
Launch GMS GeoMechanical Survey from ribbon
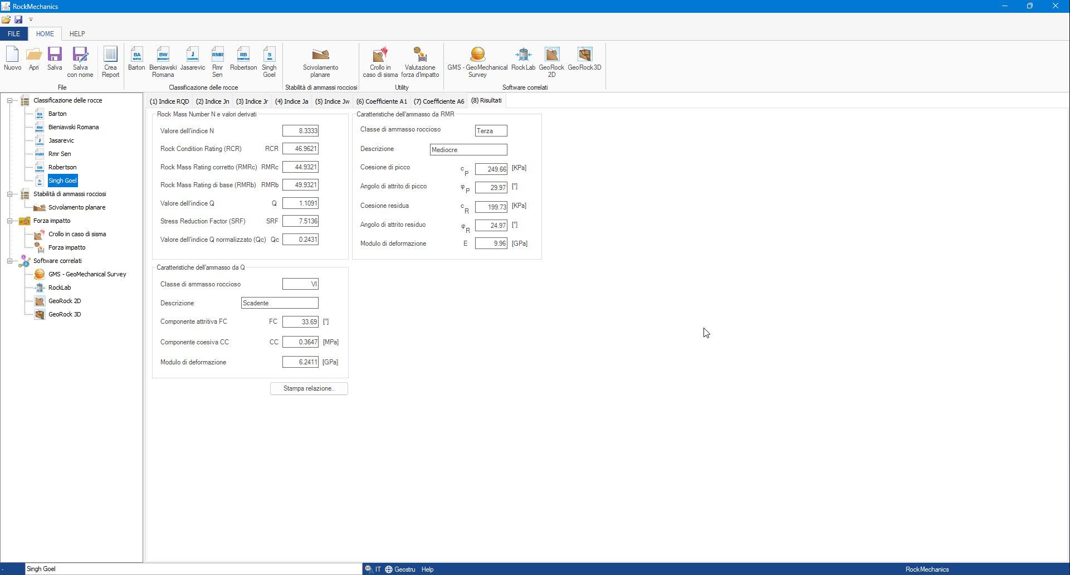point(477,61)
